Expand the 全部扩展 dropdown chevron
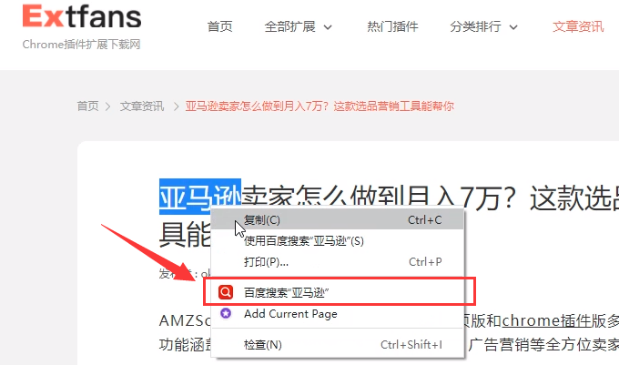The width and height of the screenshot is (619, 365). click(x=328, y=27)
